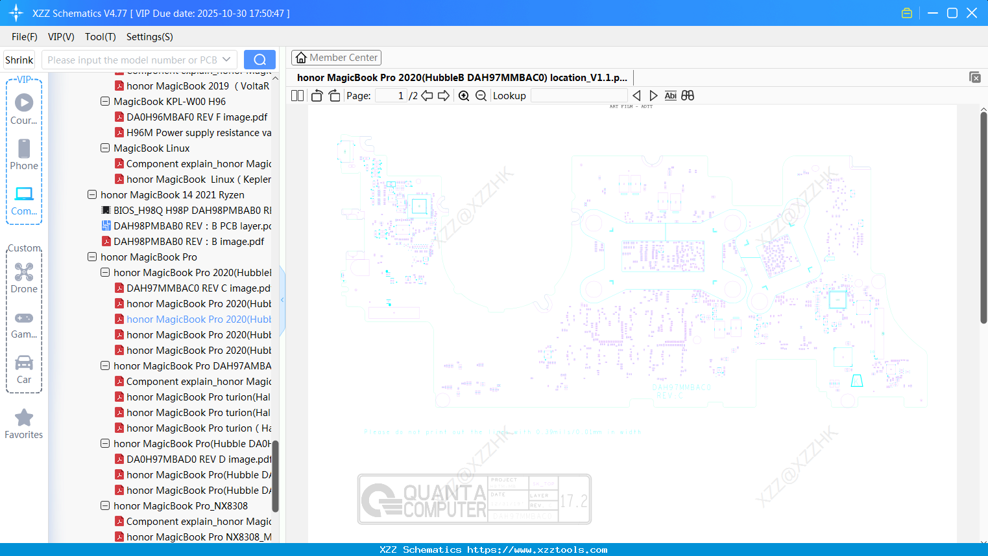Open the Tool(T) menu
Image resolution: width=988 pixels, height=556 pixels.
(101, 37)
